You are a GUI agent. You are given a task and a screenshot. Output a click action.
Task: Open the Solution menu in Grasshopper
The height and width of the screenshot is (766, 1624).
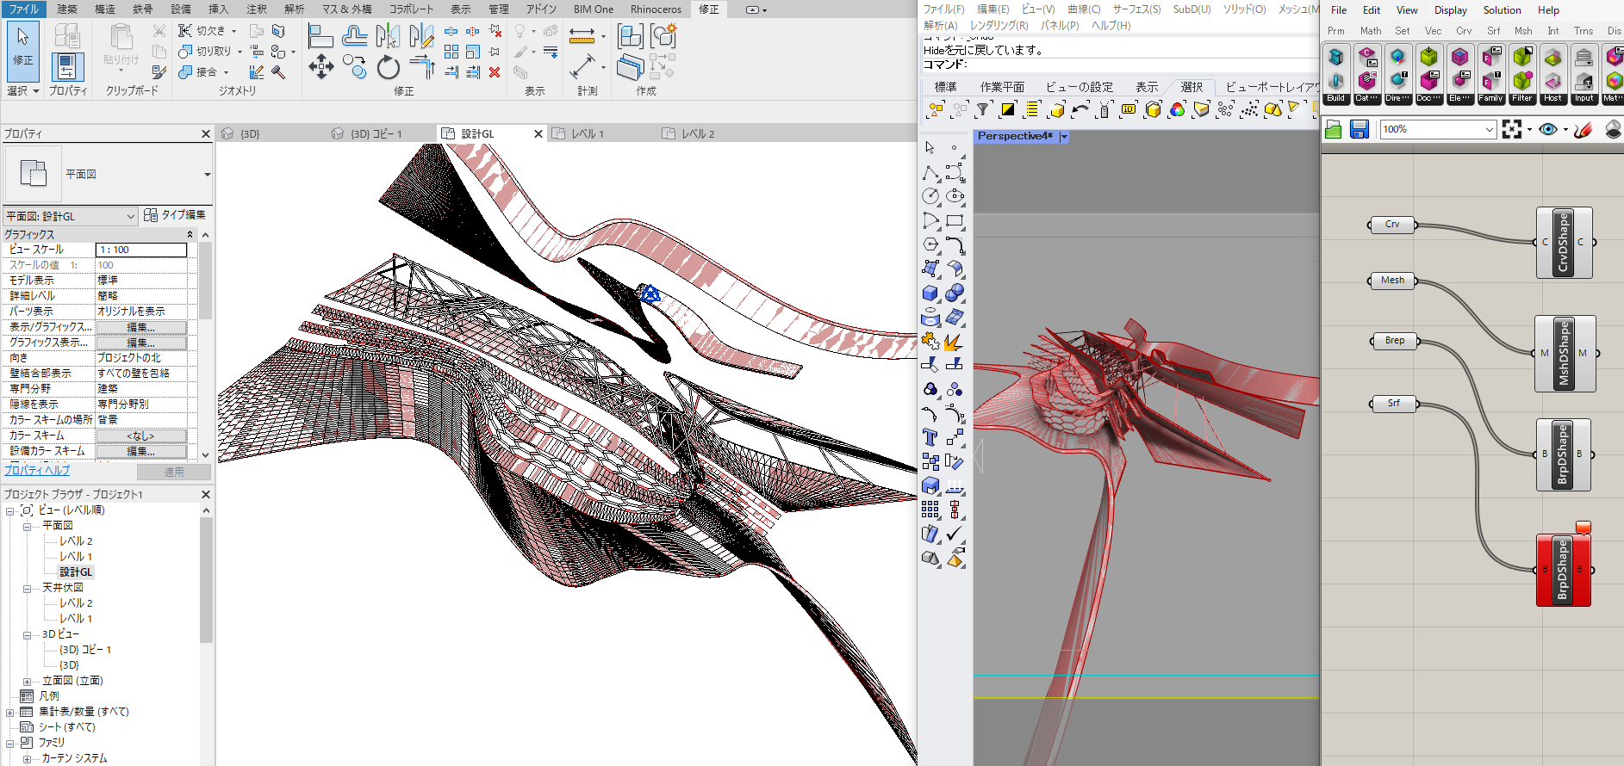click(1502, 10)
